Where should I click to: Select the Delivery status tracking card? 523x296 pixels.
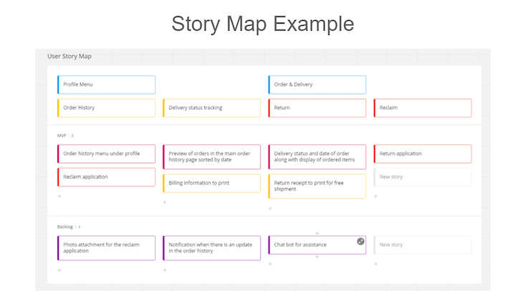(x=211, y=108)
